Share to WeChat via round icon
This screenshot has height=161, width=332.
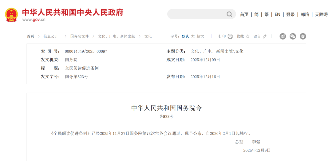pos(293,36)
